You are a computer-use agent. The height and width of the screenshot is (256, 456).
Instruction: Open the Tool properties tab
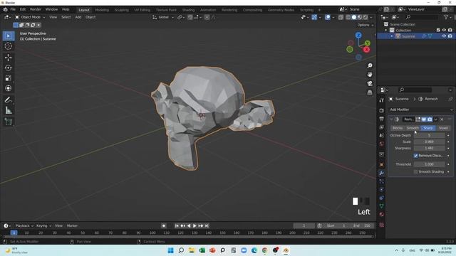pos(382,100)
